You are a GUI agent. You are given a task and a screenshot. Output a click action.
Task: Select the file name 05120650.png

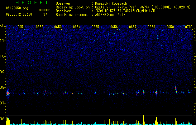[17, 8]
